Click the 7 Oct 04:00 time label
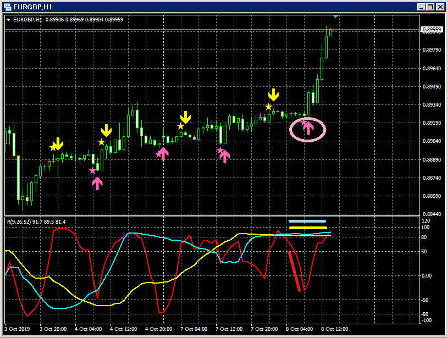447x338 pixels. [x=194, y=329]
